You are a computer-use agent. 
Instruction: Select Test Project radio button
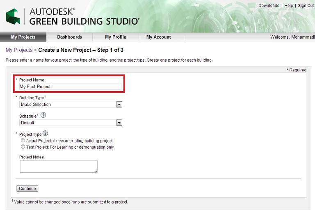click(23, 147)
